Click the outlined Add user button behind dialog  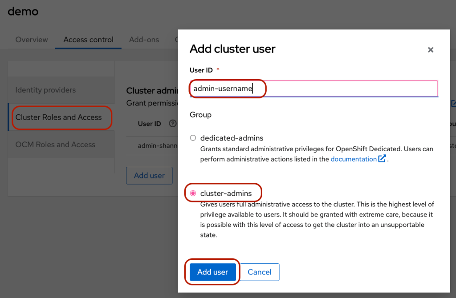149,175
